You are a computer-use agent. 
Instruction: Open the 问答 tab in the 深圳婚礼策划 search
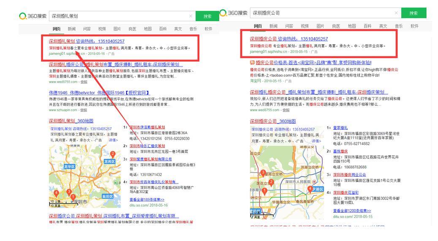click(x=87, y=29)
